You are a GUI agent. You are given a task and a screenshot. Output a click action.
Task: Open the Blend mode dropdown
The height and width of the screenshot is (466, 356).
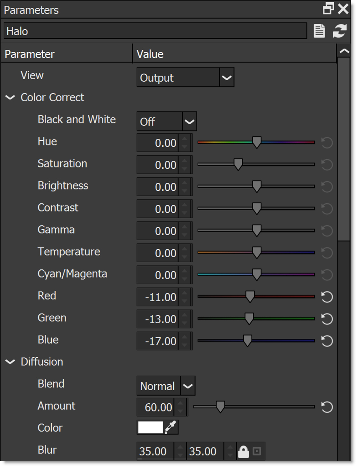coord(187,386)
